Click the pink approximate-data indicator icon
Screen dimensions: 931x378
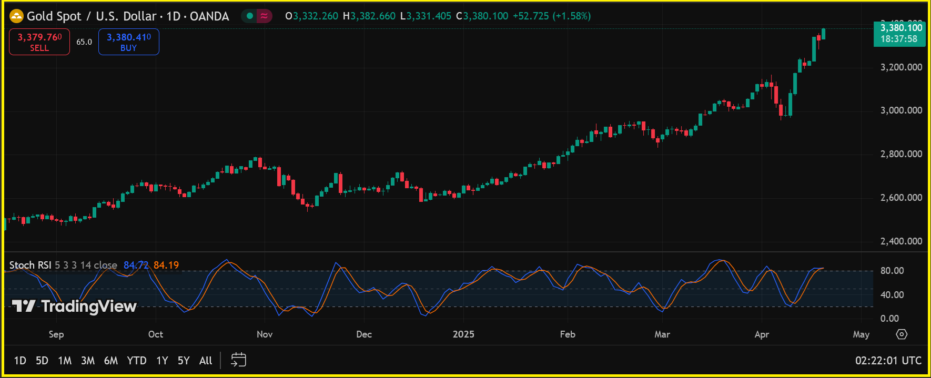tap(264, 16)
